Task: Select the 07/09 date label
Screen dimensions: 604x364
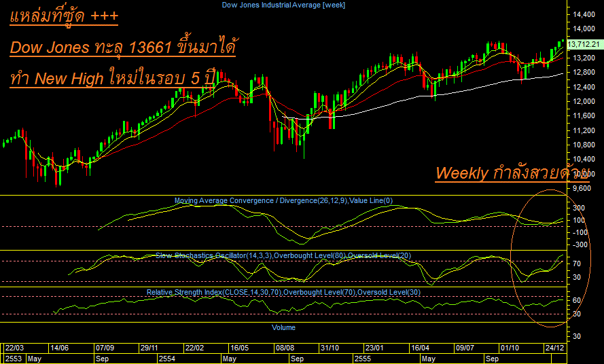Action: click(105, 348)
